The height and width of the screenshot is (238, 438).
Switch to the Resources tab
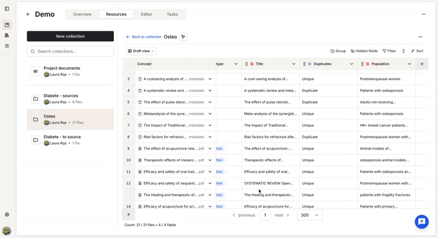coord(116,14)
